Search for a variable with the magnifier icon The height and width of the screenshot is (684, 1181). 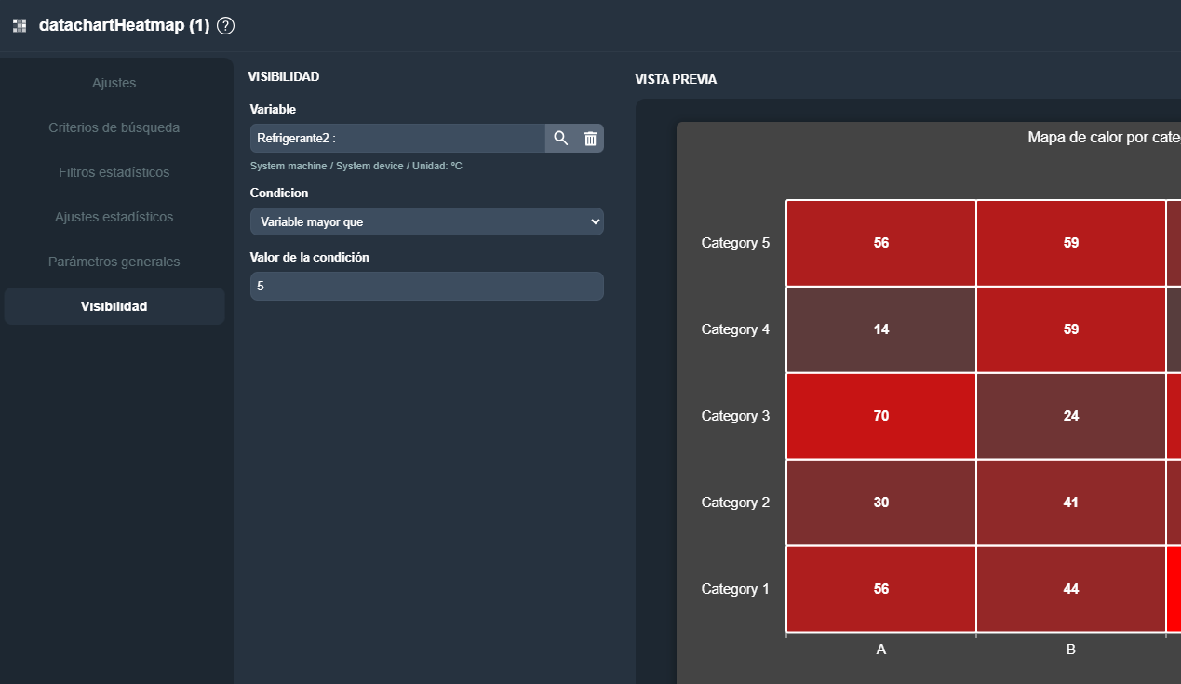(561, 139)
